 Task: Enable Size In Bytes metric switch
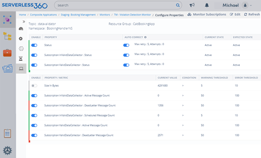(34, 85)
